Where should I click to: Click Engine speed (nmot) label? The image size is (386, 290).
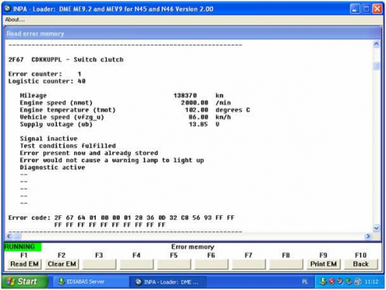[x=56, y=103]
